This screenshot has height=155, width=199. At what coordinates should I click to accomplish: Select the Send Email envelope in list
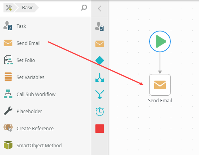point(8,43)
